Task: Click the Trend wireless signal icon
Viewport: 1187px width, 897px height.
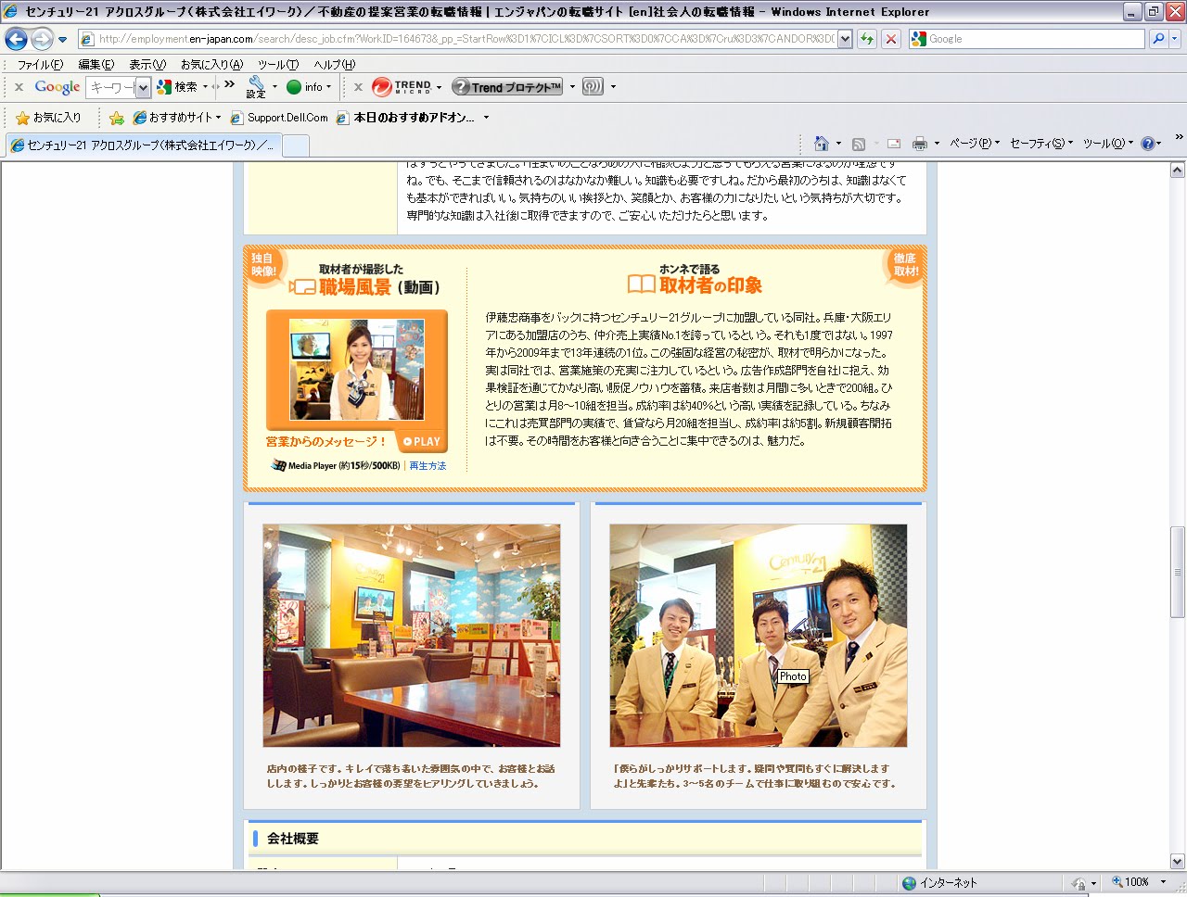Action: tap(593, 87)
